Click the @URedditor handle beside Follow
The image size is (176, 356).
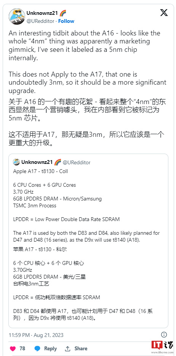pos(41,21)
